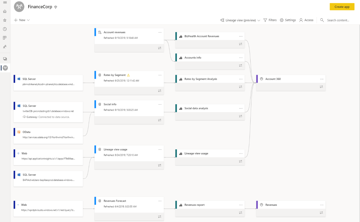The width and height of the screenshot is (360, 222).
Task: Open more options for Rates by Segment Analysis
Action: click(241, 79)
